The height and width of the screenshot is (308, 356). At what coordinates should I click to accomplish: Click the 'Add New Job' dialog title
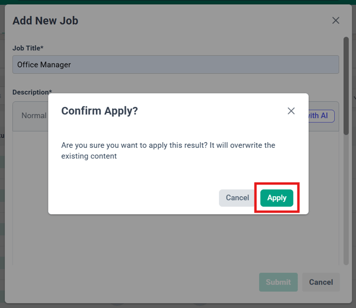46,21
